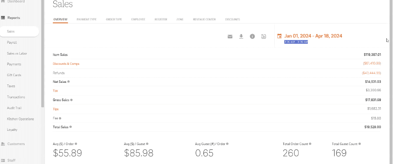Viewport: 393px width, 164px height.
Task: Click Fee amount $15.00
Action: tap(376, 118)
